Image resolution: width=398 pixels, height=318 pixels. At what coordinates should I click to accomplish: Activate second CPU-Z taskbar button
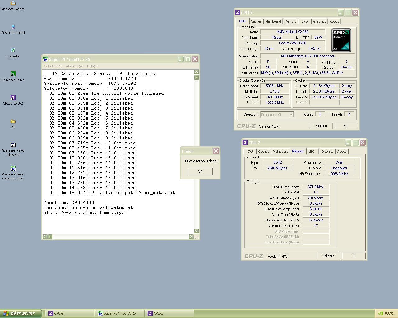tap(169, 313)
